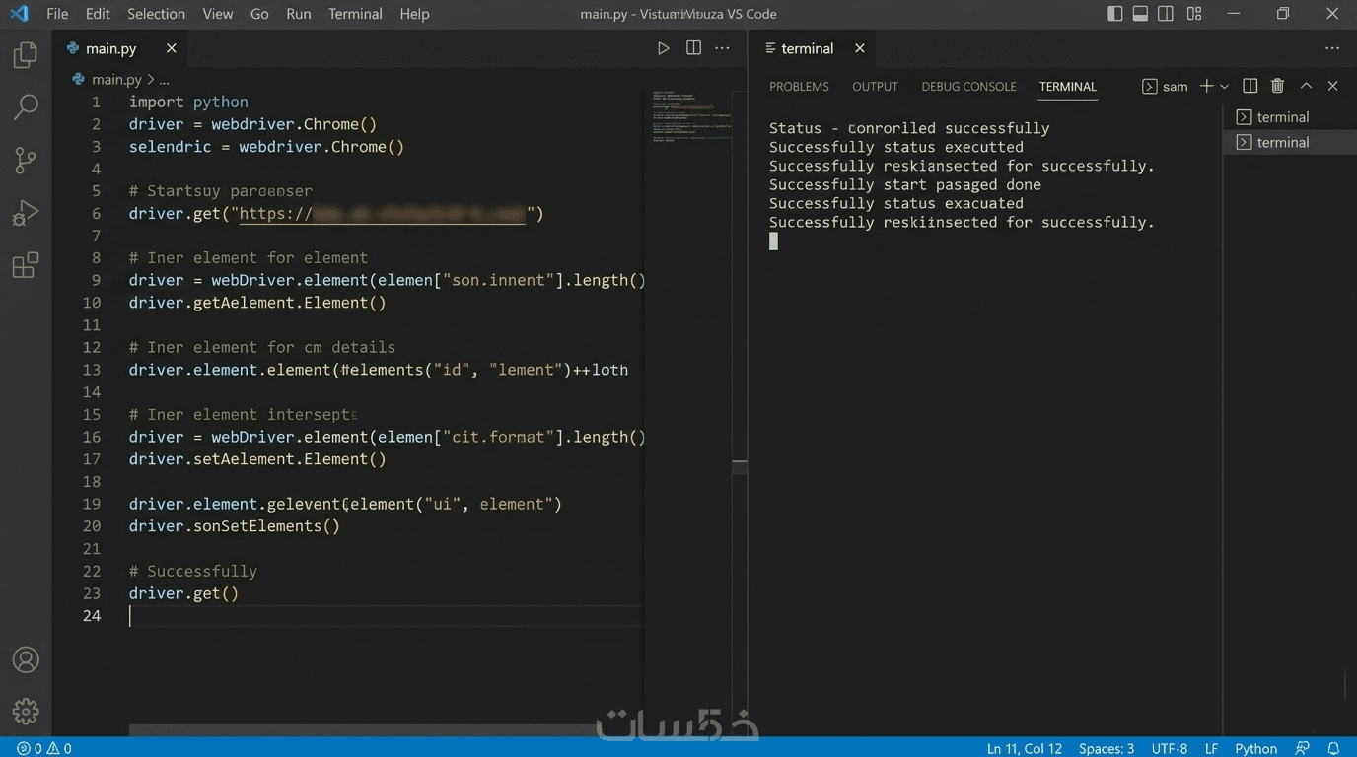Split the main.py editor right
This screenshot has height=757, width=1357.
(x=693, y=48)
